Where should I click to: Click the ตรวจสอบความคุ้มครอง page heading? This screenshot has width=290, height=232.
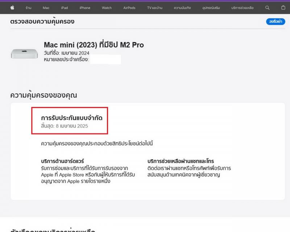[x=42, y=21]
